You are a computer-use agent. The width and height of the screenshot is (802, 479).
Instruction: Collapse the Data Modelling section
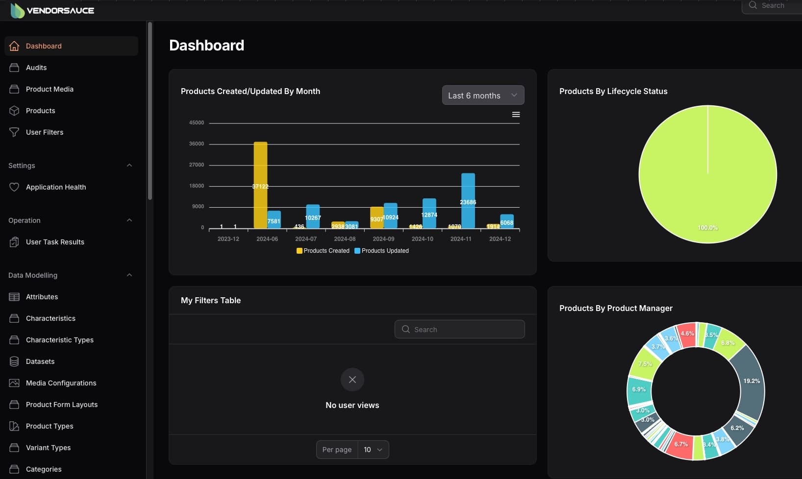coord(129,275)
